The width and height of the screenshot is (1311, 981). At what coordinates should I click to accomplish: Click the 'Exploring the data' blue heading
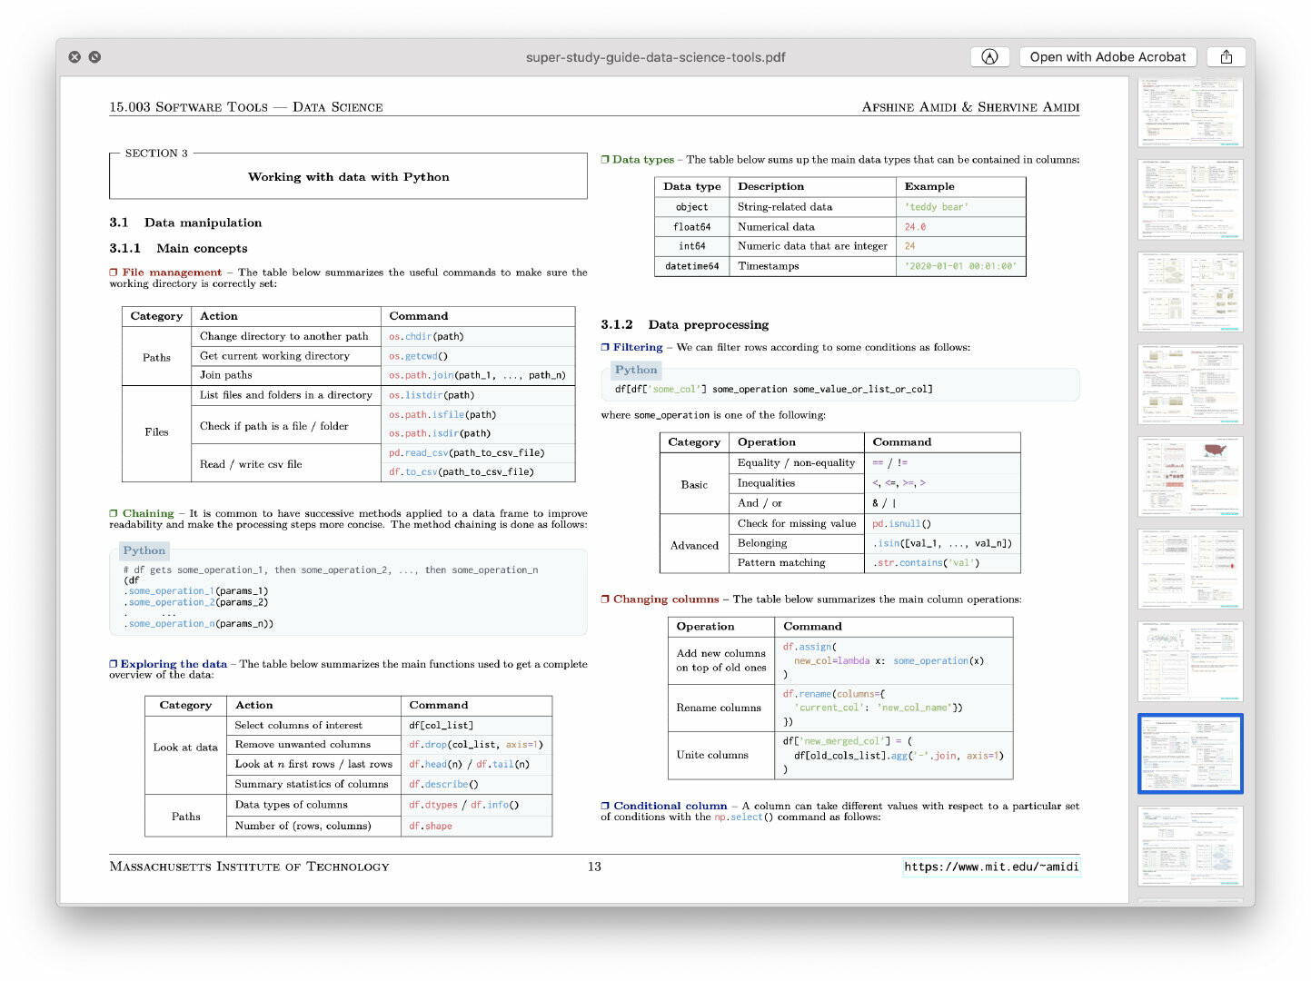click(174, 664)
